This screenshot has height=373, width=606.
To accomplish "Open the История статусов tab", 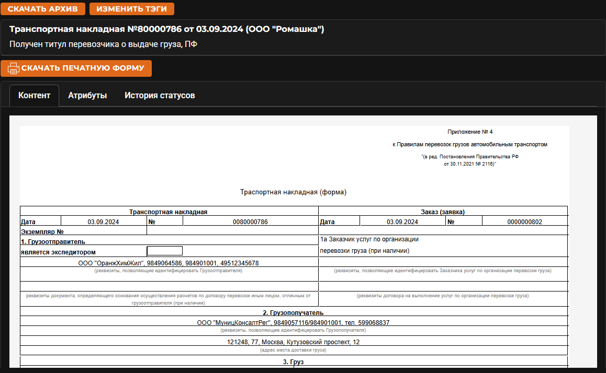I will point(160,95).
